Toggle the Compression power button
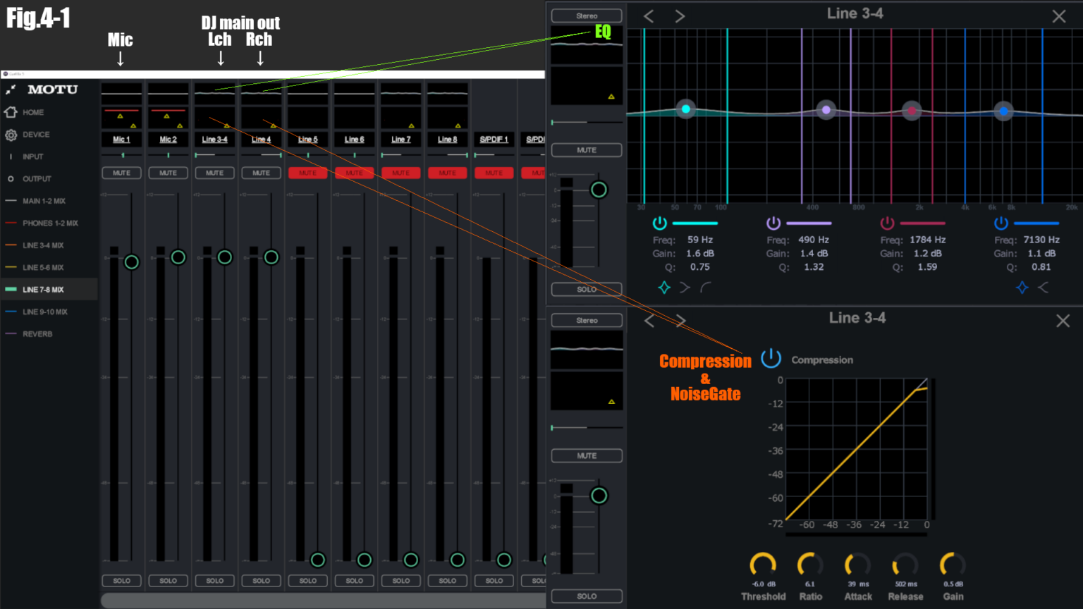This screenshot has width=1083, height=609. pyautogui.click(x=771, y=358)
